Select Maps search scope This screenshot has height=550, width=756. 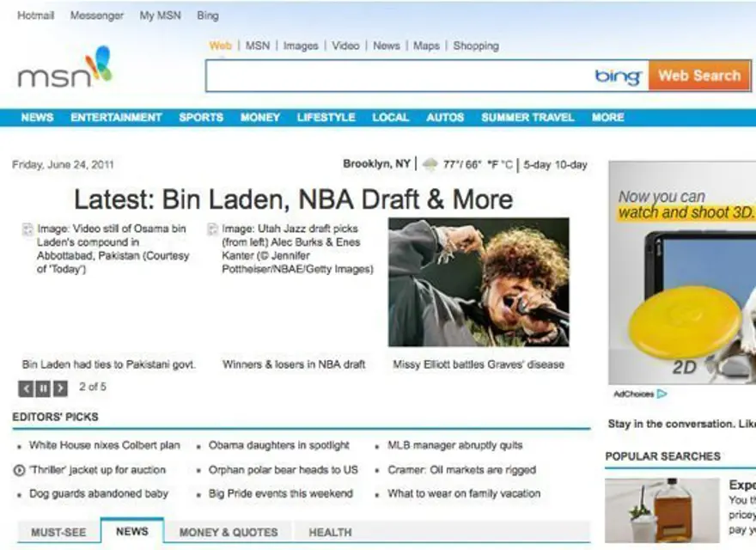[x=426, y=46]
